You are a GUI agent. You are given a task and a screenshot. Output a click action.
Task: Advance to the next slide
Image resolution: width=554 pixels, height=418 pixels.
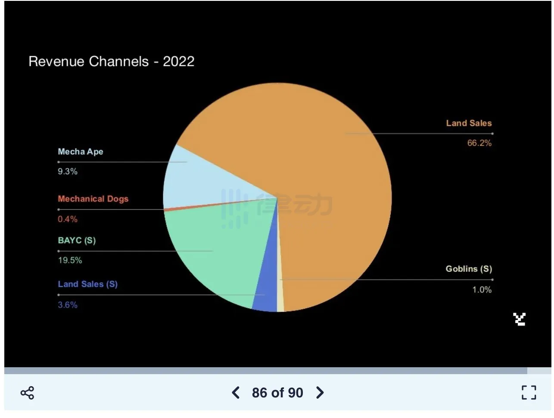click(x=320, y=393)
